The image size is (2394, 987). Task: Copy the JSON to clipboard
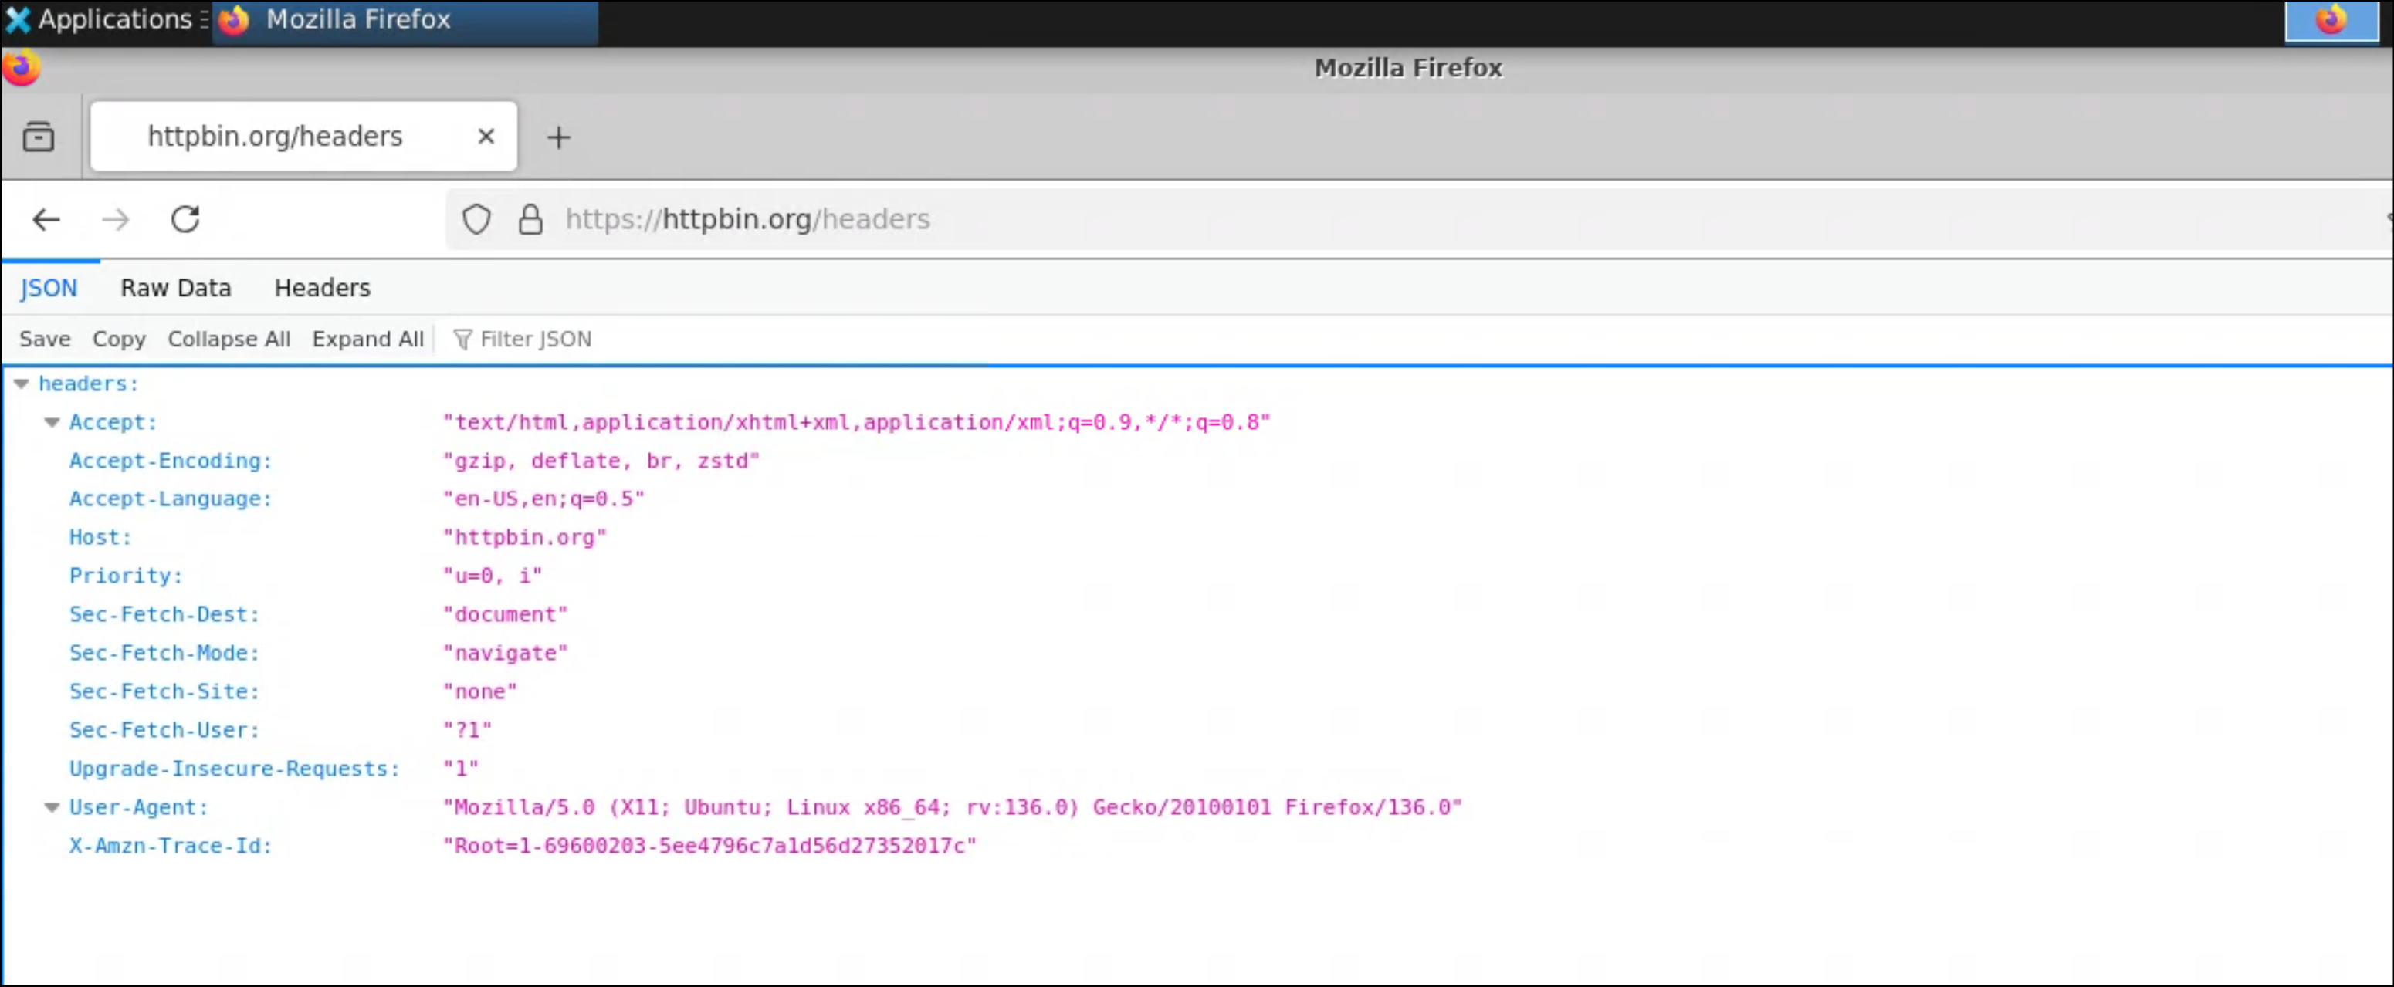(119, 340)
